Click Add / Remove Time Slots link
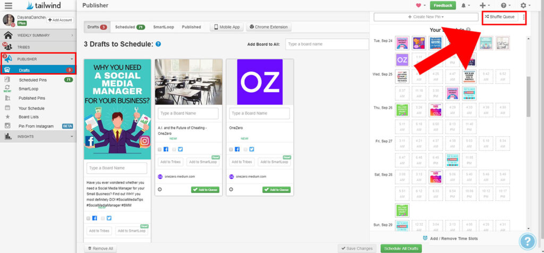Image resolution: width=544 pixels, height=253 pixels. [x=450, y=239]
